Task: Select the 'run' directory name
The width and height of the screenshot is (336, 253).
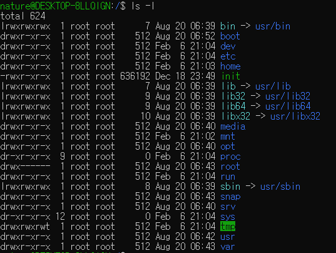Action: coord(228,177)
